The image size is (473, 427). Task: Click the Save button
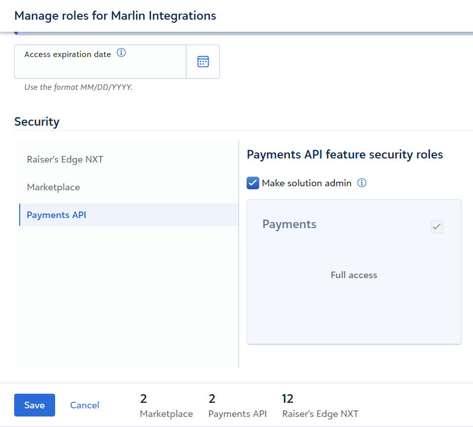[x=35, y=405]
